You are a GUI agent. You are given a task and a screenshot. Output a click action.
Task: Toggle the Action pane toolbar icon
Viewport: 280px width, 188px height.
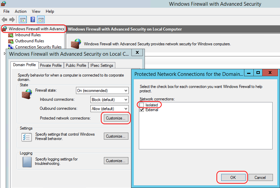tap(41, 19)
